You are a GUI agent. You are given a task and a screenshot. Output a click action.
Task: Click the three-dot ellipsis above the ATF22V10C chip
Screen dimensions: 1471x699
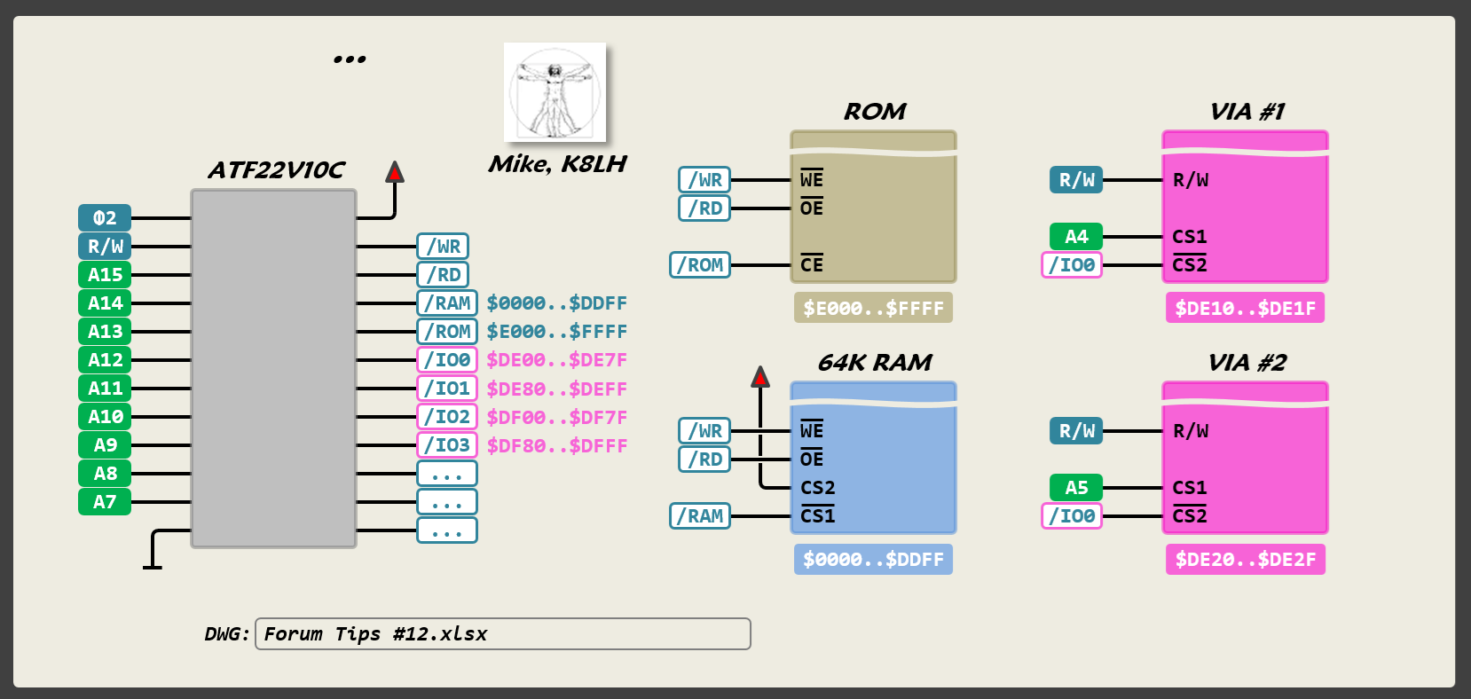pos(350,59)
